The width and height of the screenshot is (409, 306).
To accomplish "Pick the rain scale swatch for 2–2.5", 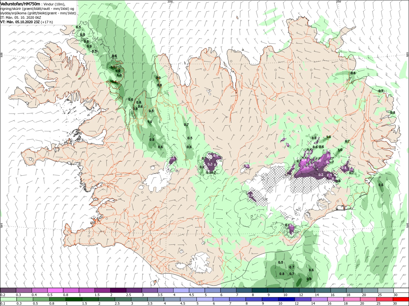I will pos(106,299).
